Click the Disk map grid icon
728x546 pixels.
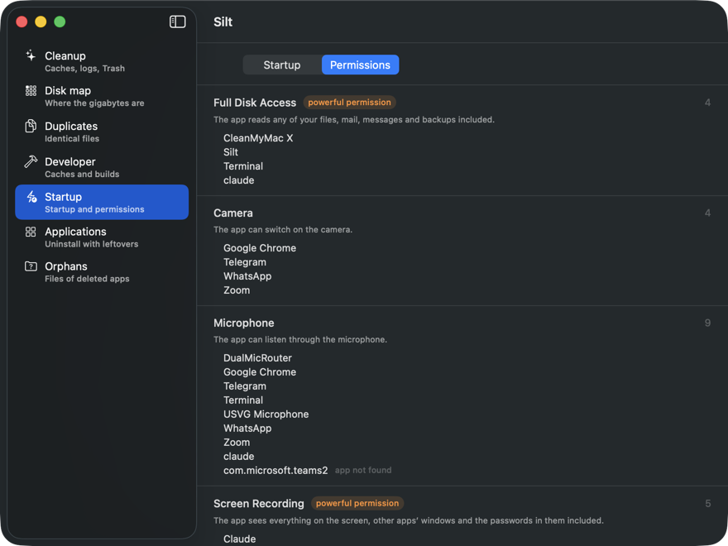point(31,90)
